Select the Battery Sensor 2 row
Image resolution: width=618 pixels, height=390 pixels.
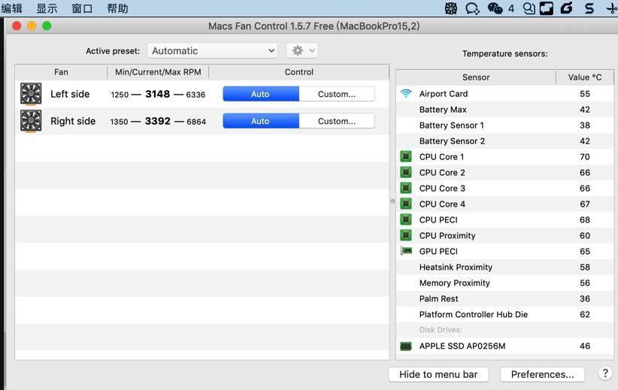pos(505,141)
